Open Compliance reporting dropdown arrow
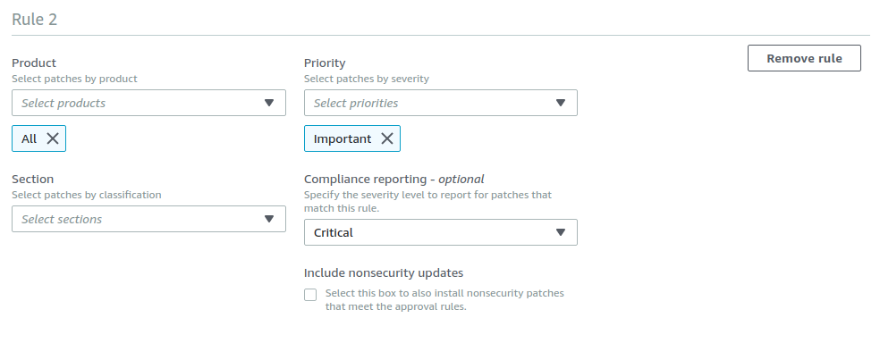880x360 pixels. click(x=561, y=232)
